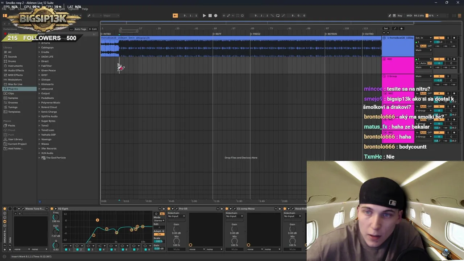Toggle EQ Eight device activator
The width and height of the screenshot is (464, 261).
click(x=52, y=209)
